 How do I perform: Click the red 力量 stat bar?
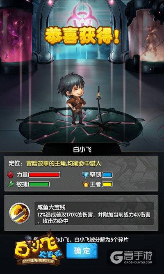click(44, 175)
